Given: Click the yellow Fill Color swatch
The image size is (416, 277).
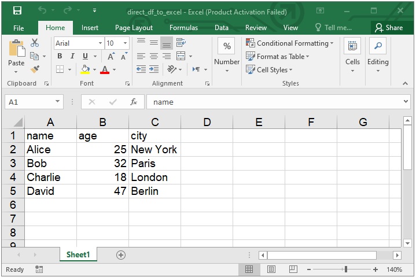Looking at the screenshot, I should [x=85, y=69].
